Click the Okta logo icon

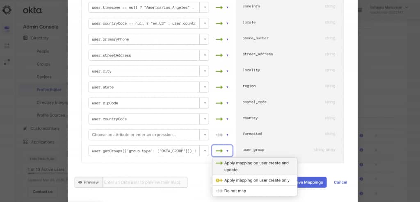[7, 10]
